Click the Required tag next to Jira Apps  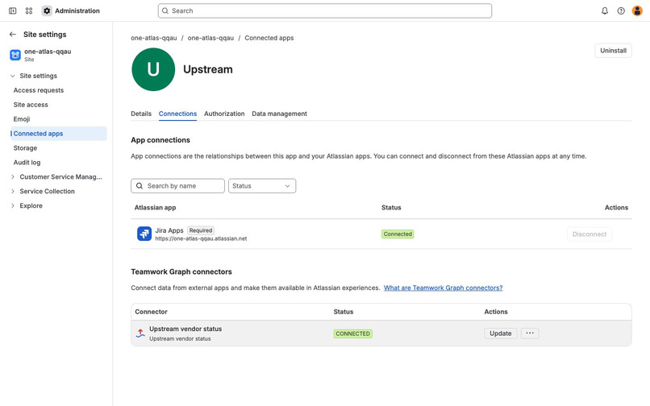(201, 230)
